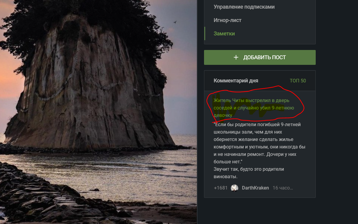Click the trees atop the rock in the photo
The image size is (358, 224).
(98, 21)
